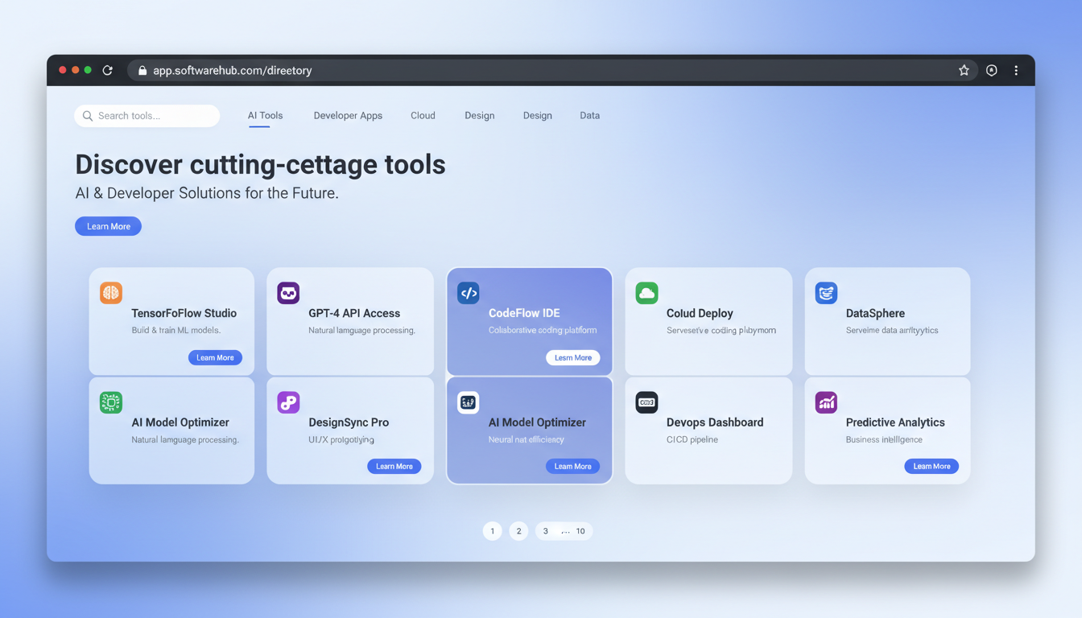Image resolution: width=1082 pixels, height=618 pixels.
Task: Go to page 10 in pagination
Action: (580, 531)
